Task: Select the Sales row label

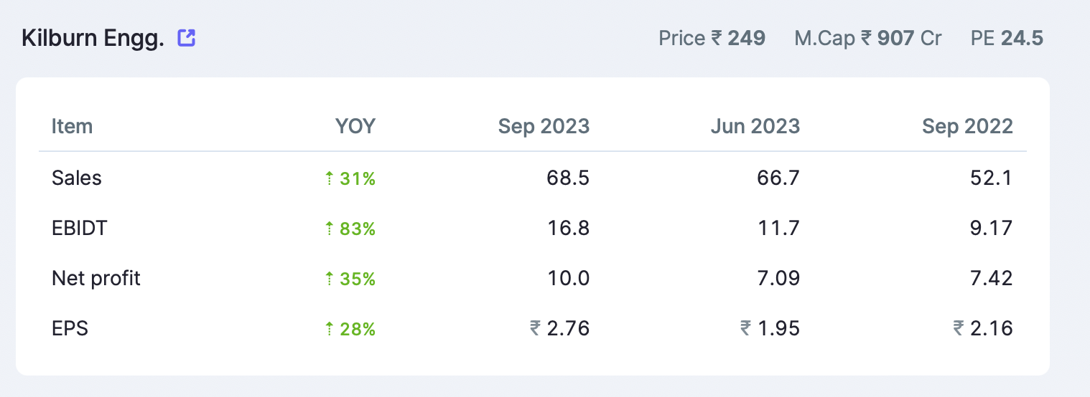Action: click(x=77, y=178)
